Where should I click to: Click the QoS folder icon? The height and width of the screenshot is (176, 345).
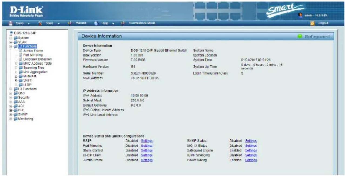[x=15, y=93]
